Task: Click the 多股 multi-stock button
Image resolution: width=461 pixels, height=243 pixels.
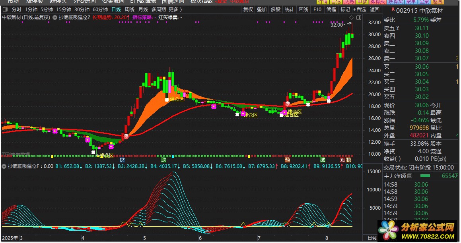Action: click(x=276, y=10)
